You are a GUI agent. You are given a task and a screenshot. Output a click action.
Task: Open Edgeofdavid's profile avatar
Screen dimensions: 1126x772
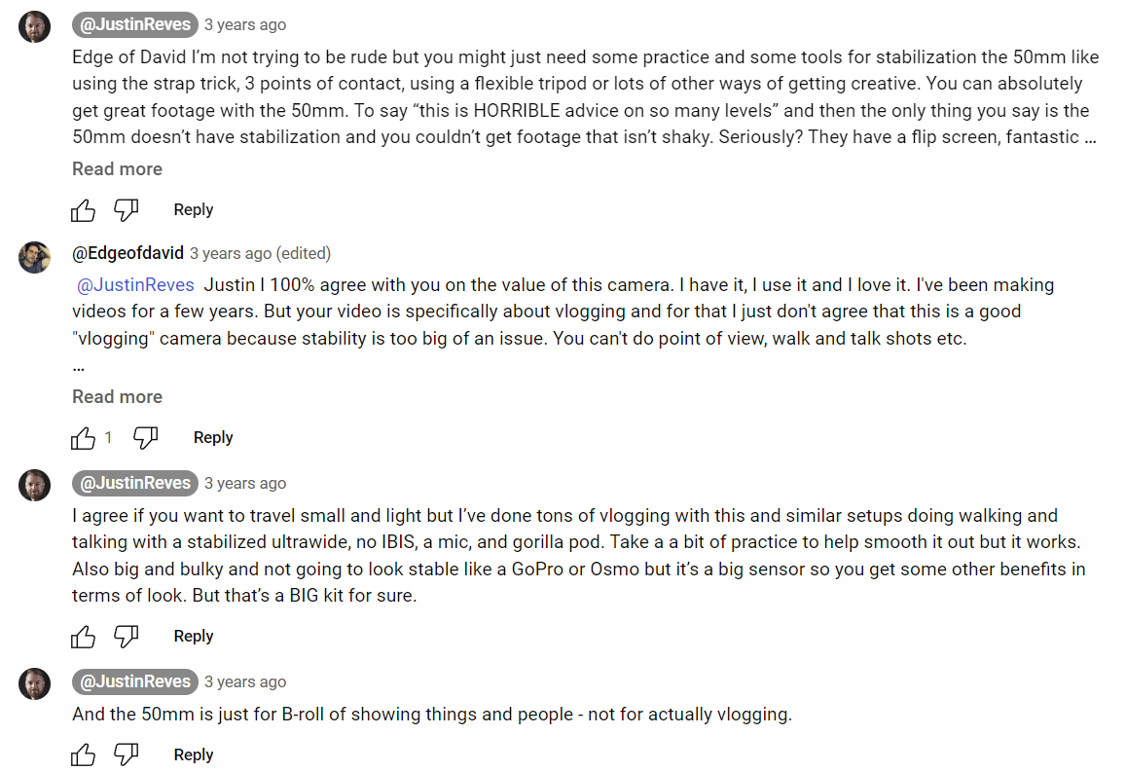(x=34, y=258)
